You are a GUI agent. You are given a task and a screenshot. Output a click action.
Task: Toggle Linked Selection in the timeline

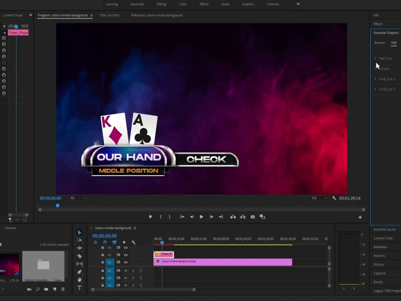pyautogui.click(x=114, y=242)
